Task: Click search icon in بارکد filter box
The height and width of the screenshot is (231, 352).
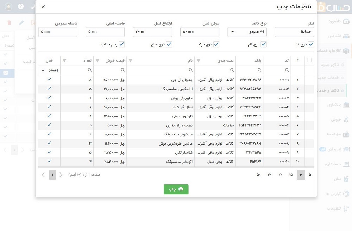Action: pyautogui.click(x=259, y=70)
